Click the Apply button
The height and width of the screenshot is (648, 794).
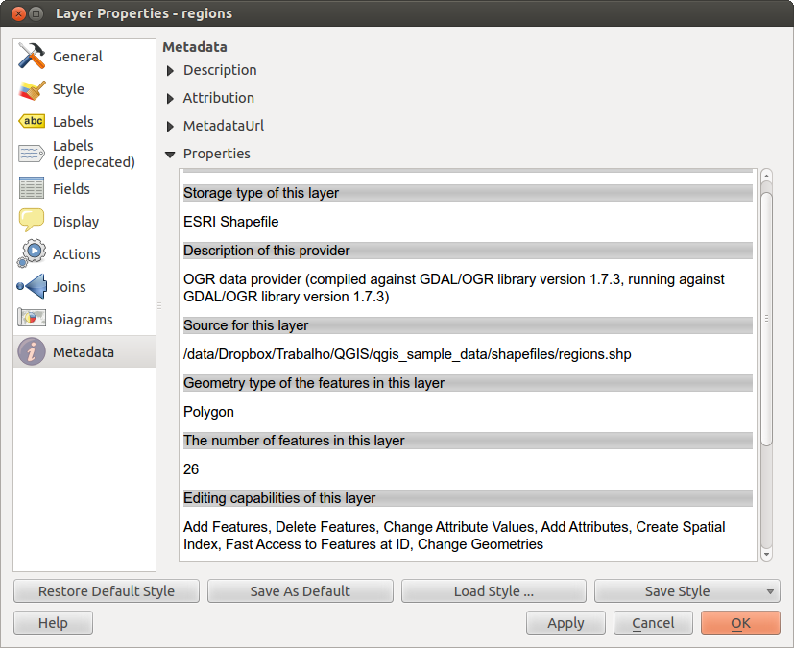[565, 623]
